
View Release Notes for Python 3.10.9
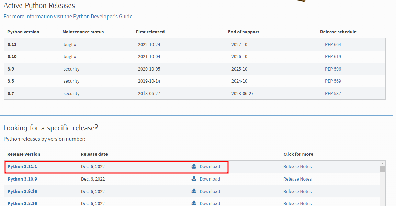297,179
